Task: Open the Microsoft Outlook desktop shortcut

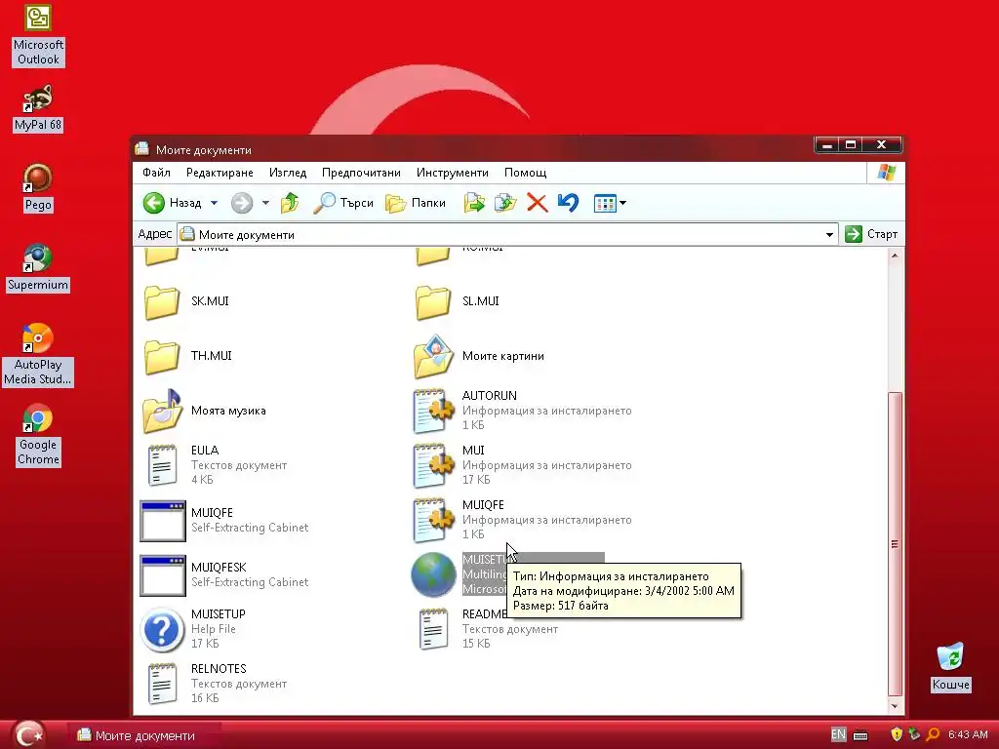Action: coord(38,36)
